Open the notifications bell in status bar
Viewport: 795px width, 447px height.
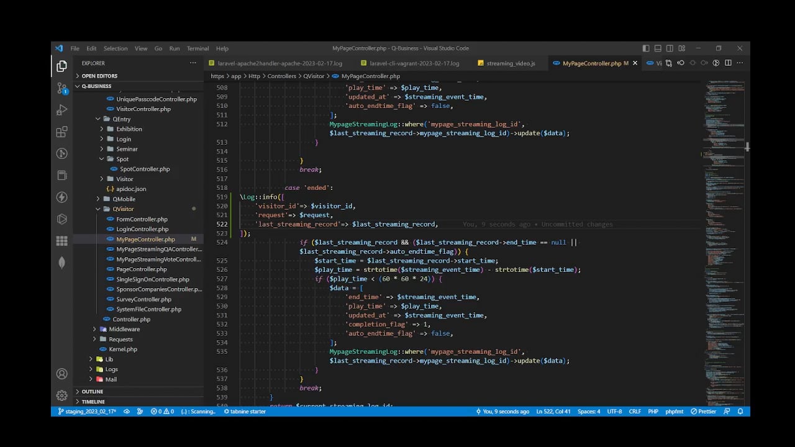pos(740,412)
